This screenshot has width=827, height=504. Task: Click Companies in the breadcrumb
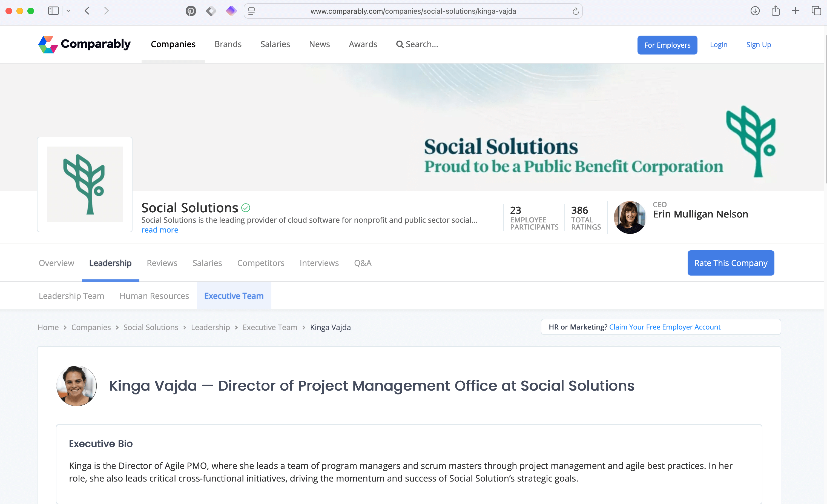click(91, 327)
